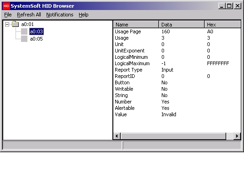Image resolution: width=244 pixels, height=175 pixels.
Task: Select the Usage Page row
Action: 177,31
